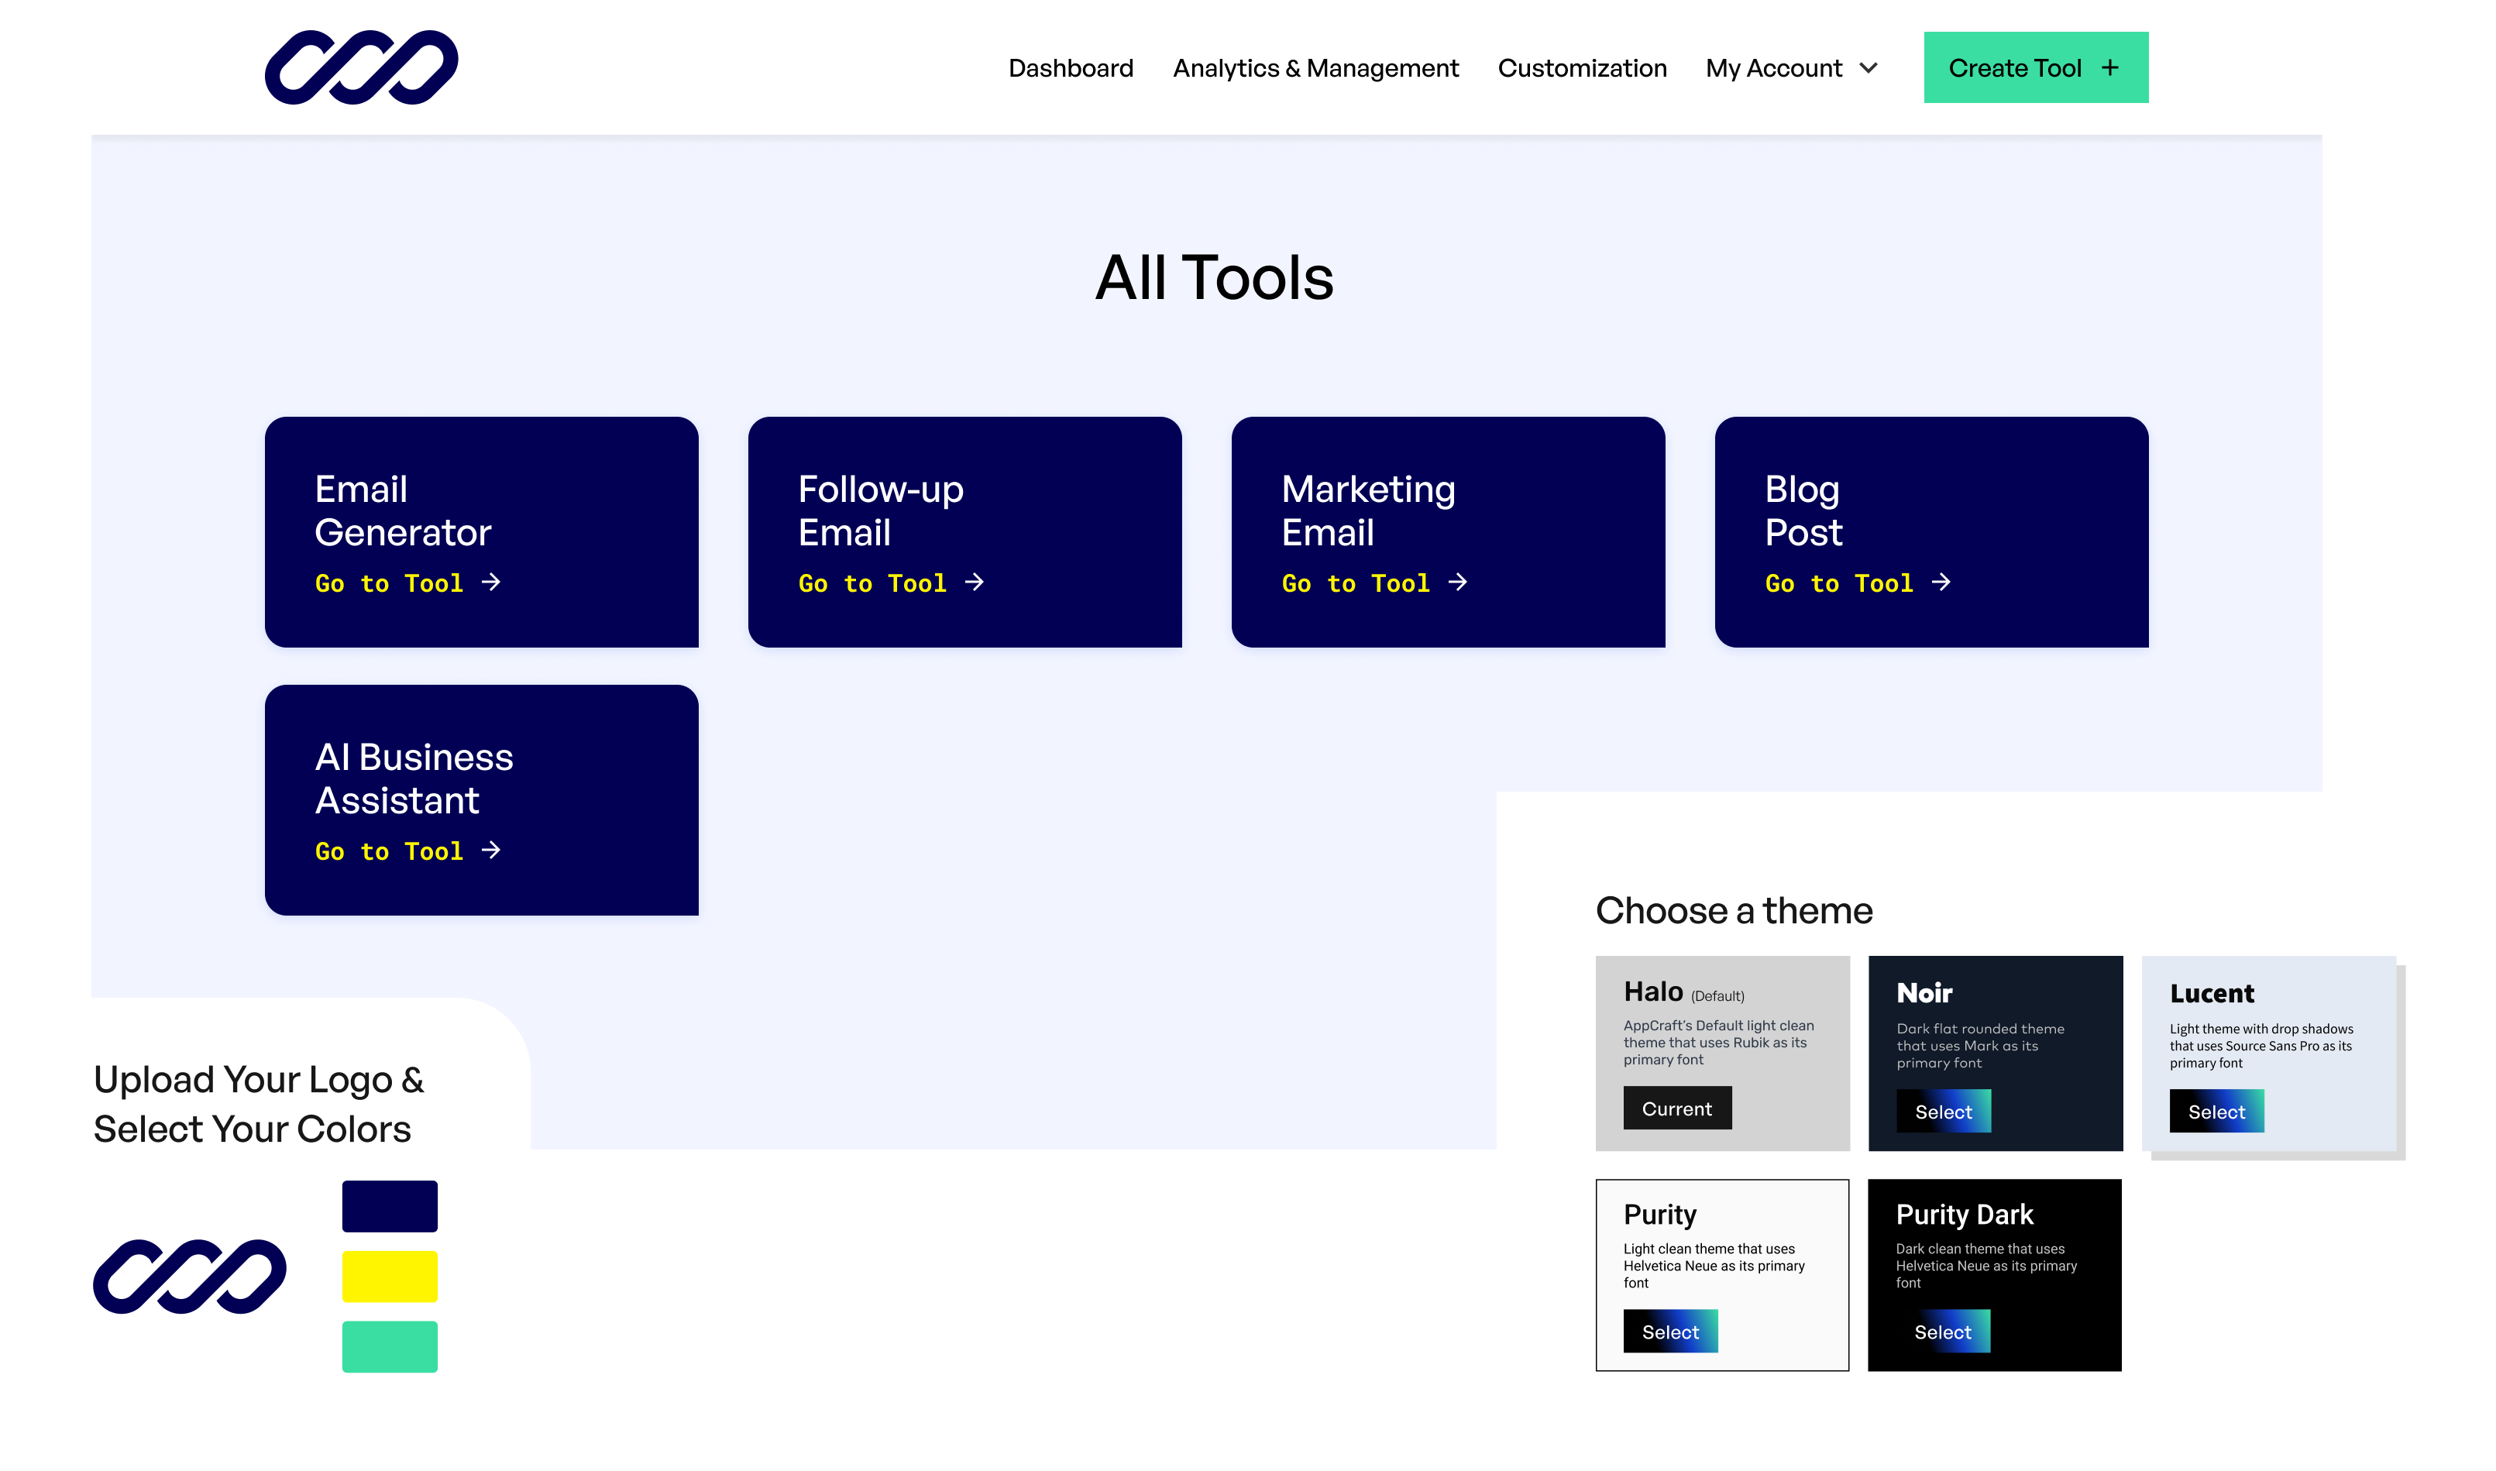Click the arrow icon on AI Business Assistant card

coord(490,850)
